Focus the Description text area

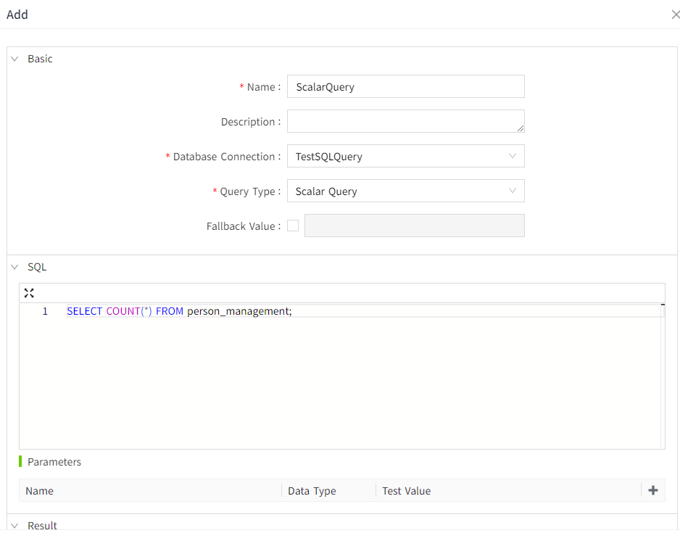pyautogui.click(x=405, y=121)
